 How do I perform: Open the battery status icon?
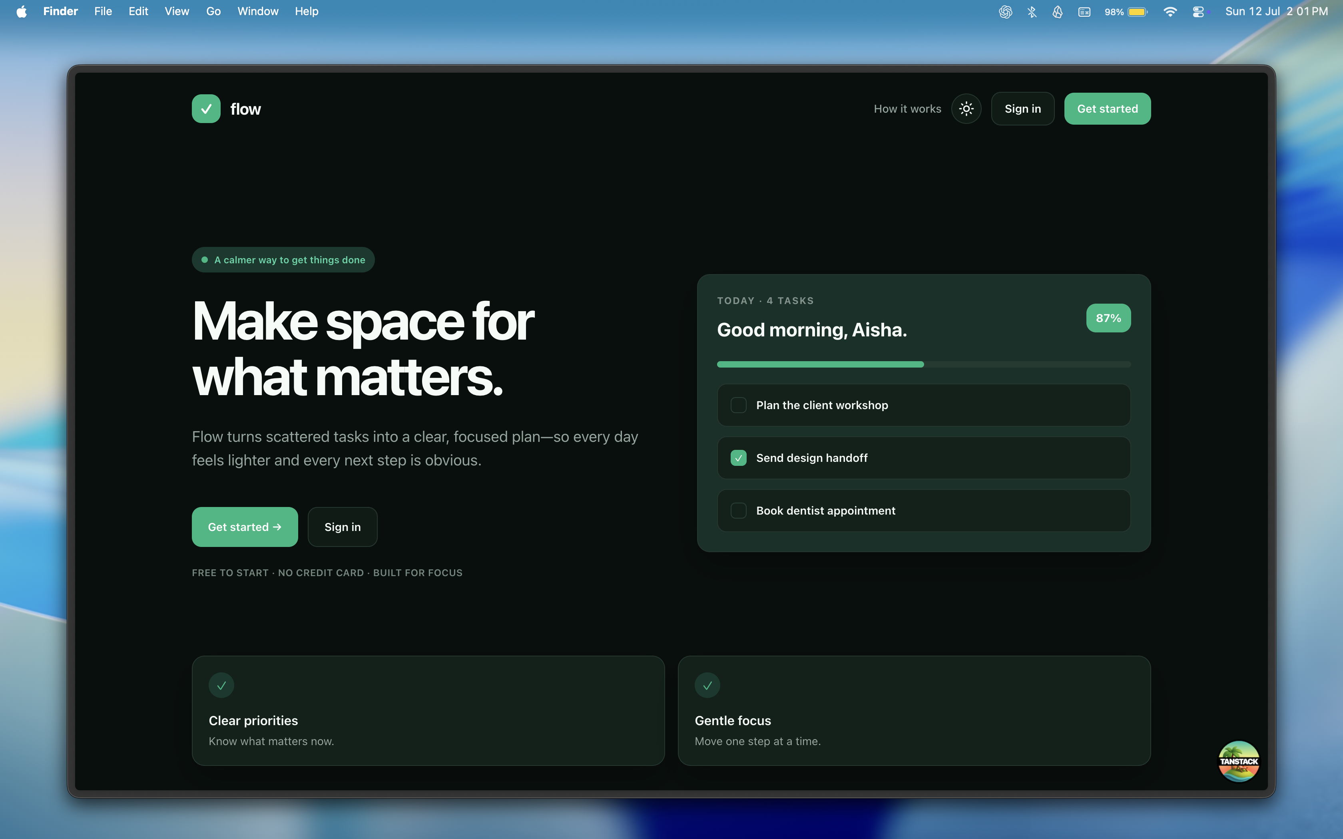click(1126, 12)
